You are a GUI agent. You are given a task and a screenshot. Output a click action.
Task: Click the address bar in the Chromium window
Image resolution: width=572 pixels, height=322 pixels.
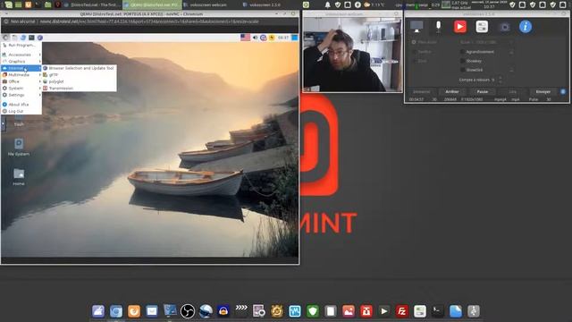coord(149,21)
